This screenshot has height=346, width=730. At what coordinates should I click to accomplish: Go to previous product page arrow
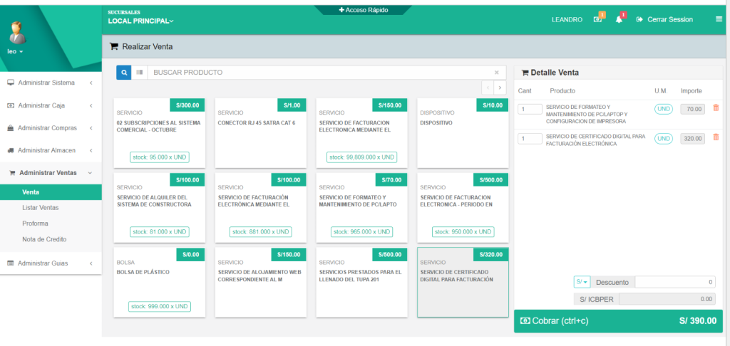pos(488,88)
